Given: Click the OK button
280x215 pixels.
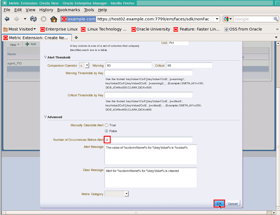Looking at the screenshot, I should (219, 204).
